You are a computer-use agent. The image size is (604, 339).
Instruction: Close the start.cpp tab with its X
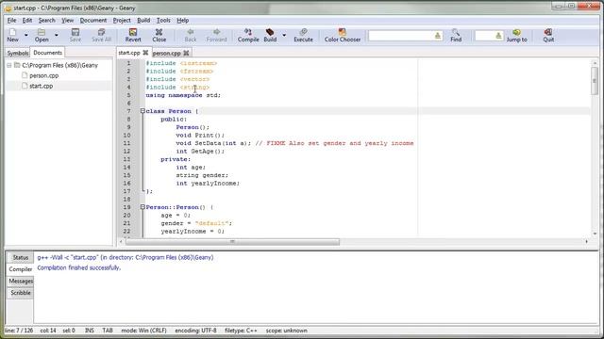coord(145,53)
